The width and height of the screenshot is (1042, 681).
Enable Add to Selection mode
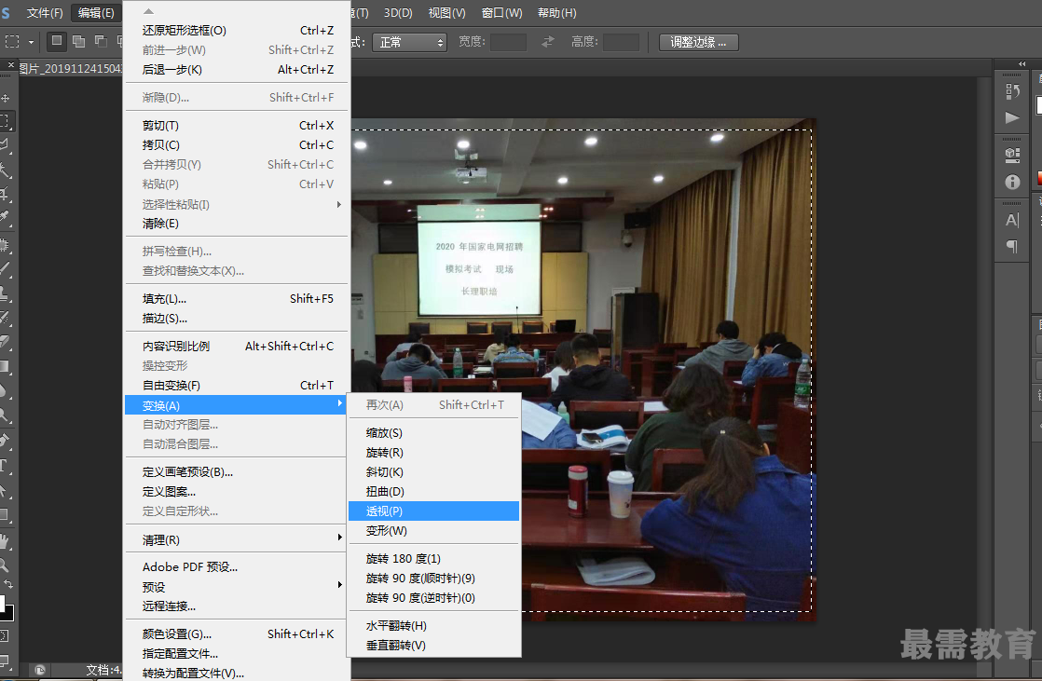78,41
